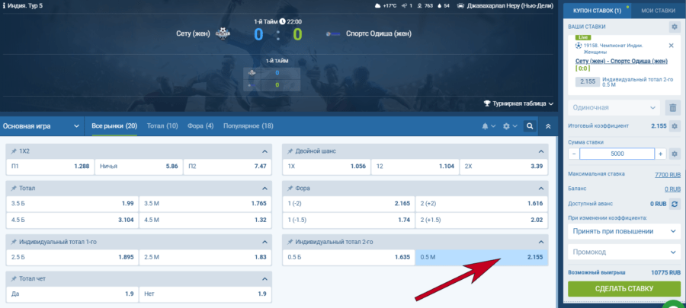Collapse the Тотал чет section
Viewport: 686px width, 308px height.
click(x=264, y=279)
